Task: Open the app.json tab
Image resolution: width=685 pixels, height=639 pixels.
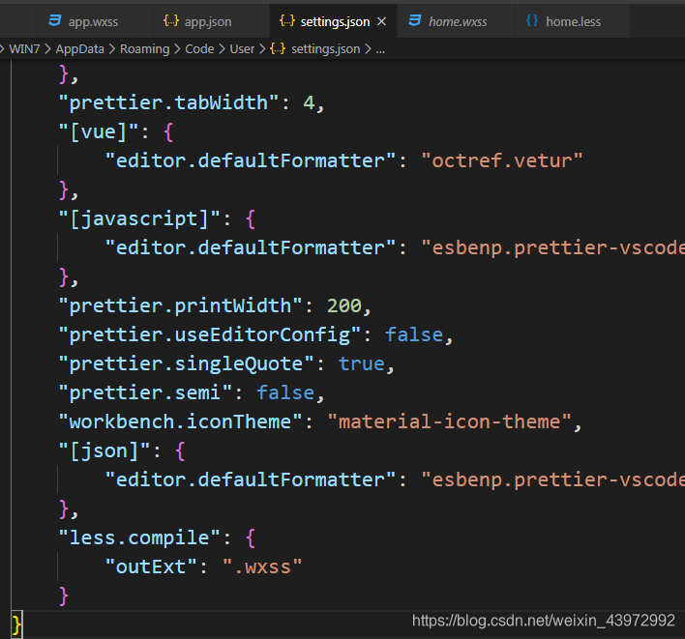Action: (212, 21)
